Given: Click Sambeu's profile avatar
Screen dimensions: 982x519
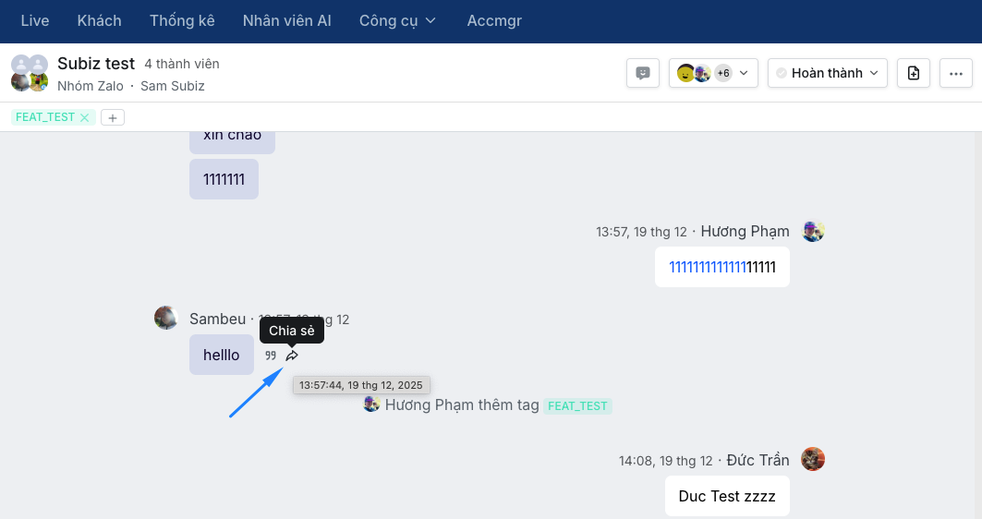Looking at the screenshot, I should pos(166,319).
